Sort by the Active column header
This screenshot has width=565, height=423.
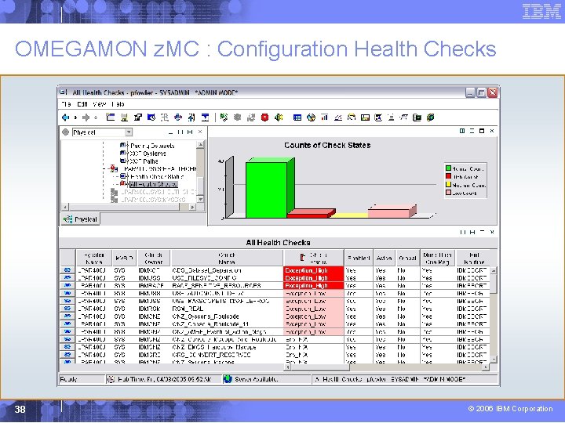384,258
